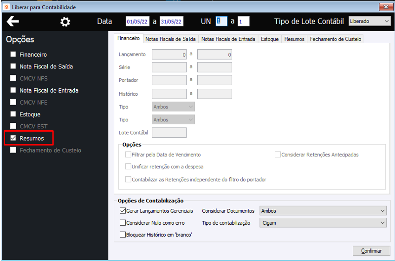395x261 pixels.
Task: Click the second Portador input field
Action: click(x=214, y=80)
